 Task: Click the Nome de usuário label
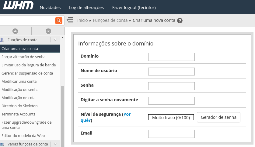99,71
